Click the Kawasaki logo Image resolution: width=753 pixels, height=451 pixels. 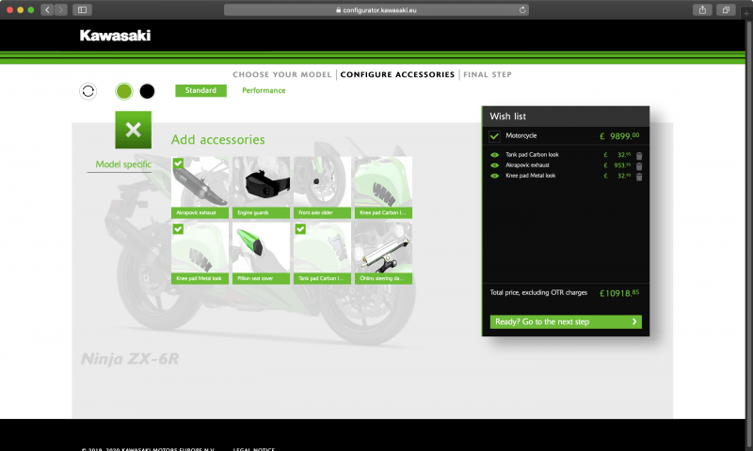tap(115, 37)
